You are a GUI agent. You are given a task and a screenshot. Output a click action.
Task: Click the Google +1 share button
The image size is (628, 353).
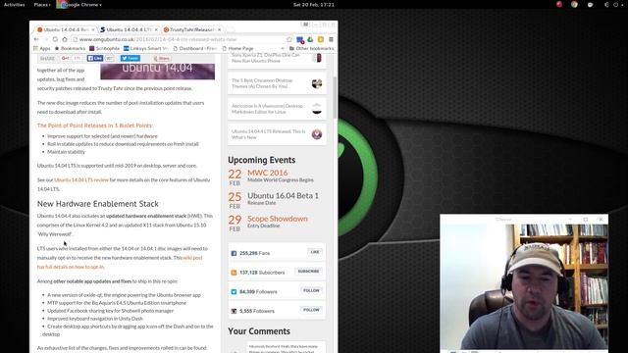tap(66, 58)
